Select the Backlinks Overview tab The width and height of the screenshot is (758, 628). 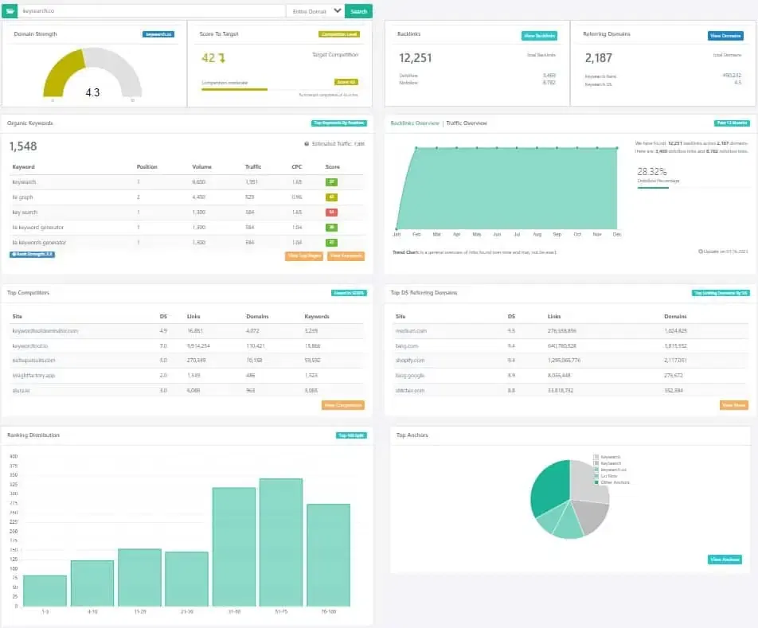pyautogui.click(x=416, y=123)
